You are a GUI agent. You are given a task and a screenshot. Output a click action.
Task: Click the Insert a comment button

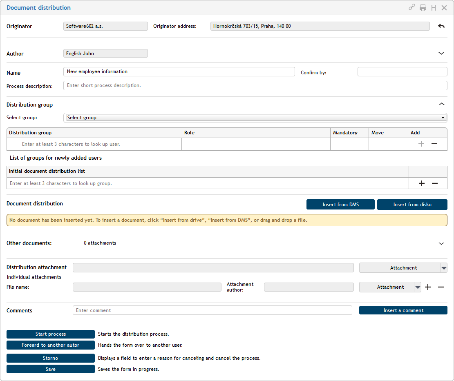[403, 310]
